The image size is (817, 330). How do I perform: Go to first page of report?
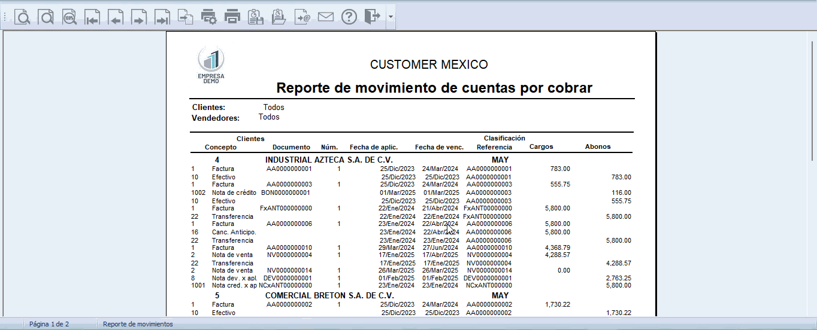pos(92,17)
